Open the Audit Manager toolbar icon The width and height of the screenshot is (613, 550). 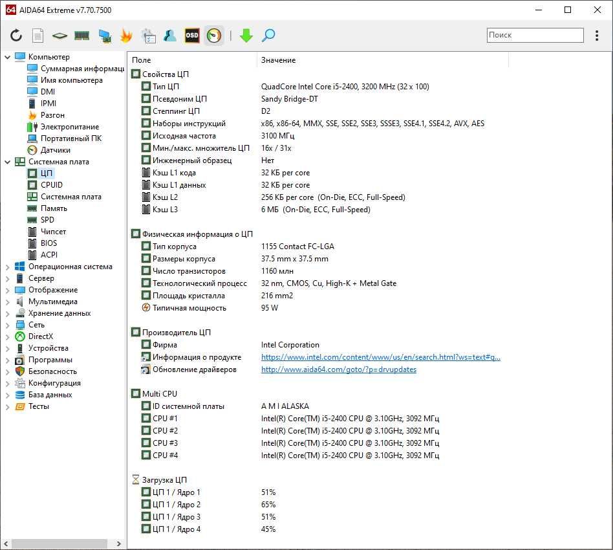click(x=148, y=36)
